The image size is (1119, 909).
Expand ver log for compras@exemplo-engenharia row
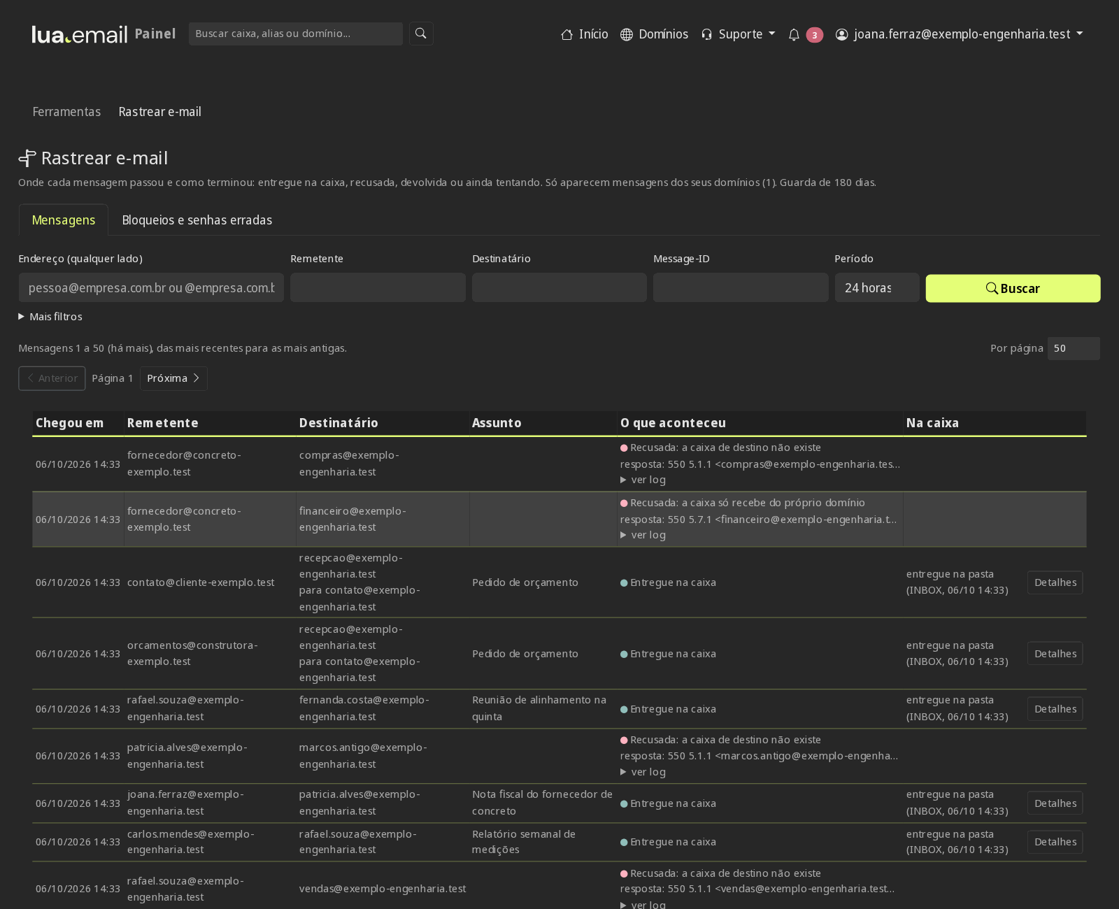point(643,480)
